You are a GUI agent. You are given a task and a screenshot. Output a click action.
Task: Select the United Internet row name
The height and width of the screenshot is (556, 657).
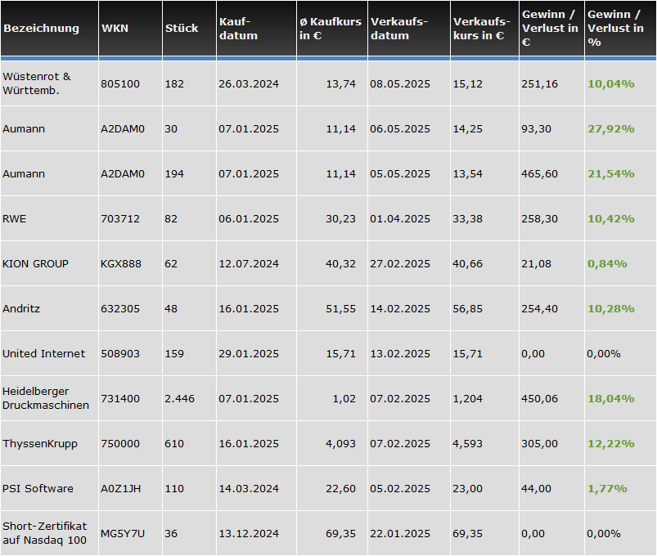pos(43,354)
